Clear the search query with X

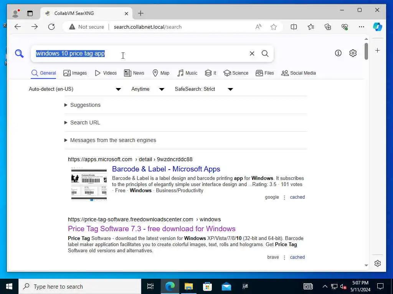[x=252, y=54]
